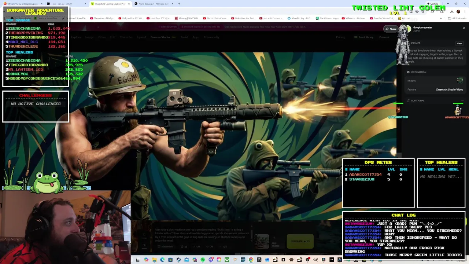This screenshot has width=469, height=264.
Task: Share the generated video
Action: pyautogui.click(x=391, y=29)
